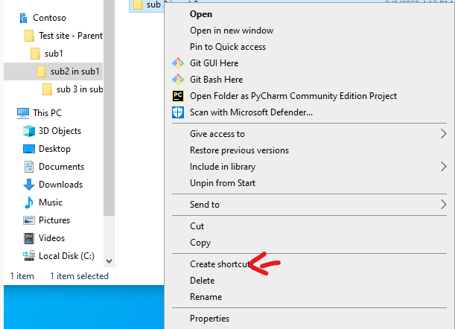Select the Music label
This screenshot has height=329, width=455.
click(x=51, y=202)
